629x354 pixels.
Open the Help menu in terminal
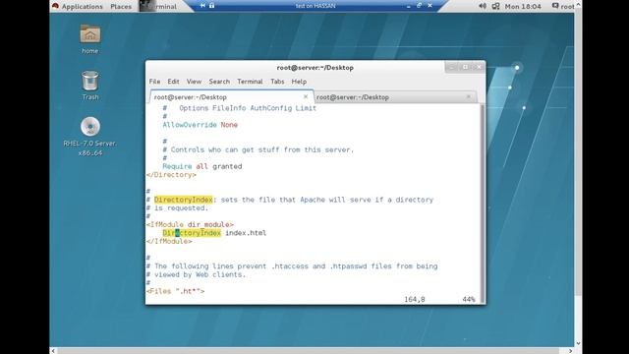pyautogui.click(x=299, y=82)
